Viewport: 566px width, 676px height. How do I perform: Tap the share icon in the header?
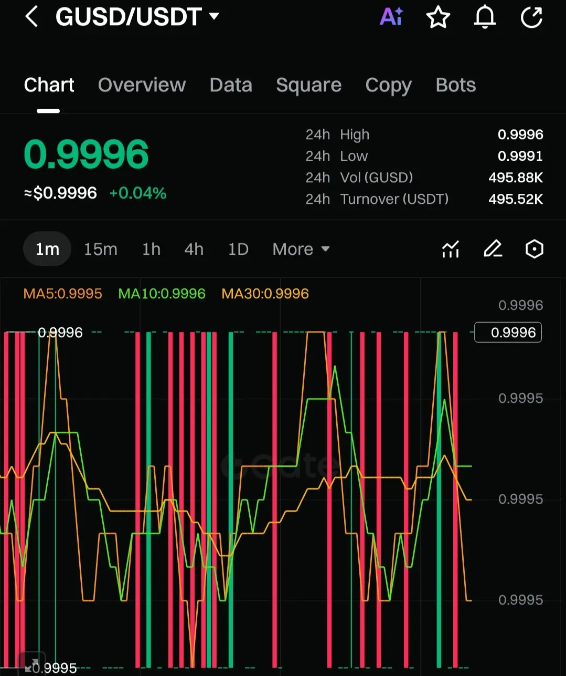click(x=531, y=17)
